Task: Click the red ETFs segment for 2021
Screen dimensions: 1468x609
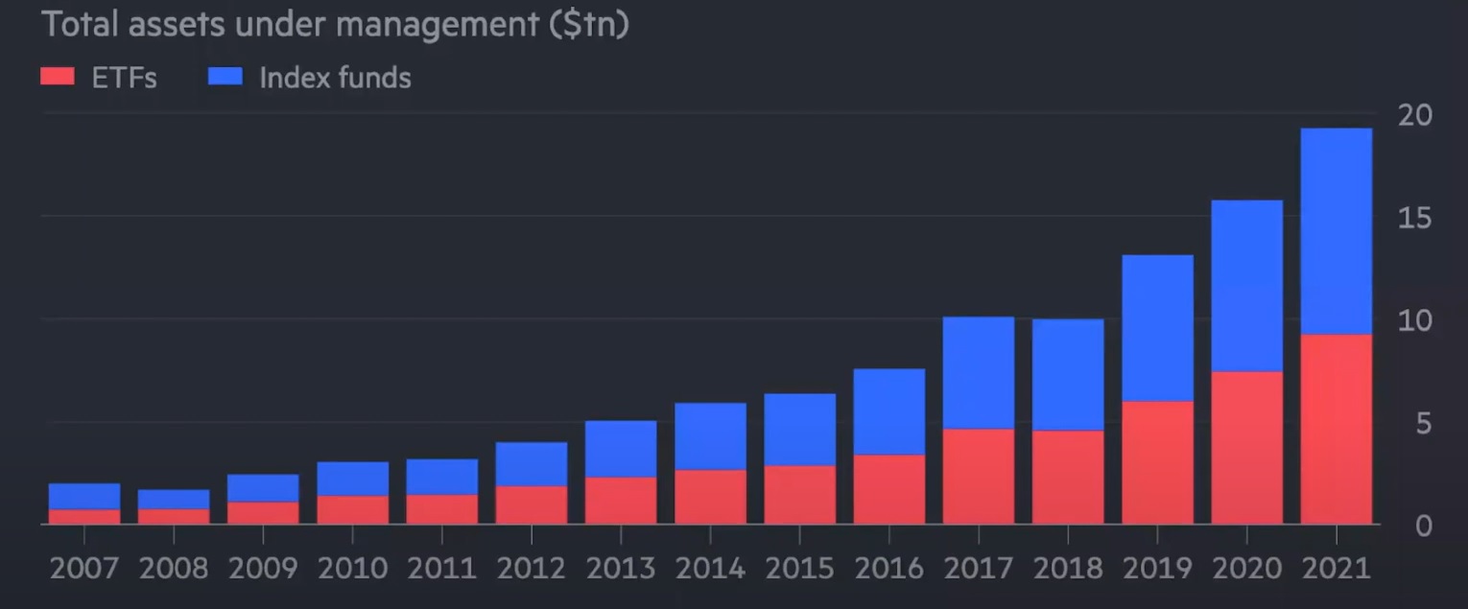Action: [x=1337, y=430]
